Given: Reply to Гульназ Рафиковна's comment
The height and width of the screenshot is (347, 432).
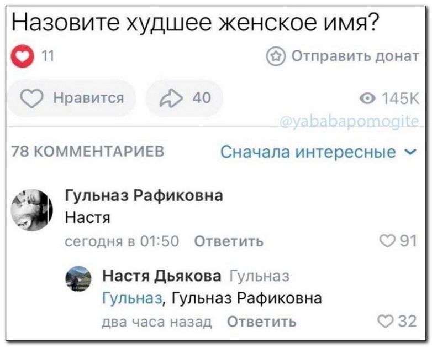Looking at the screenshot, I should 229,241.
